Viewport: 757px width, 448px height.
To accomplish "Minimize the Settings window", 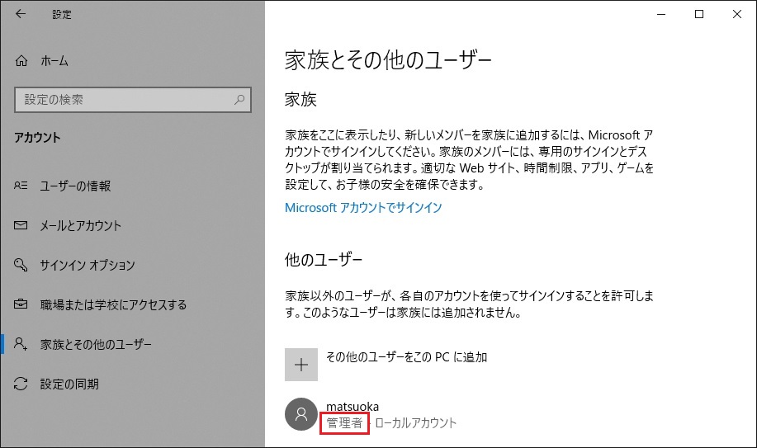I will [x=661, y=14].
